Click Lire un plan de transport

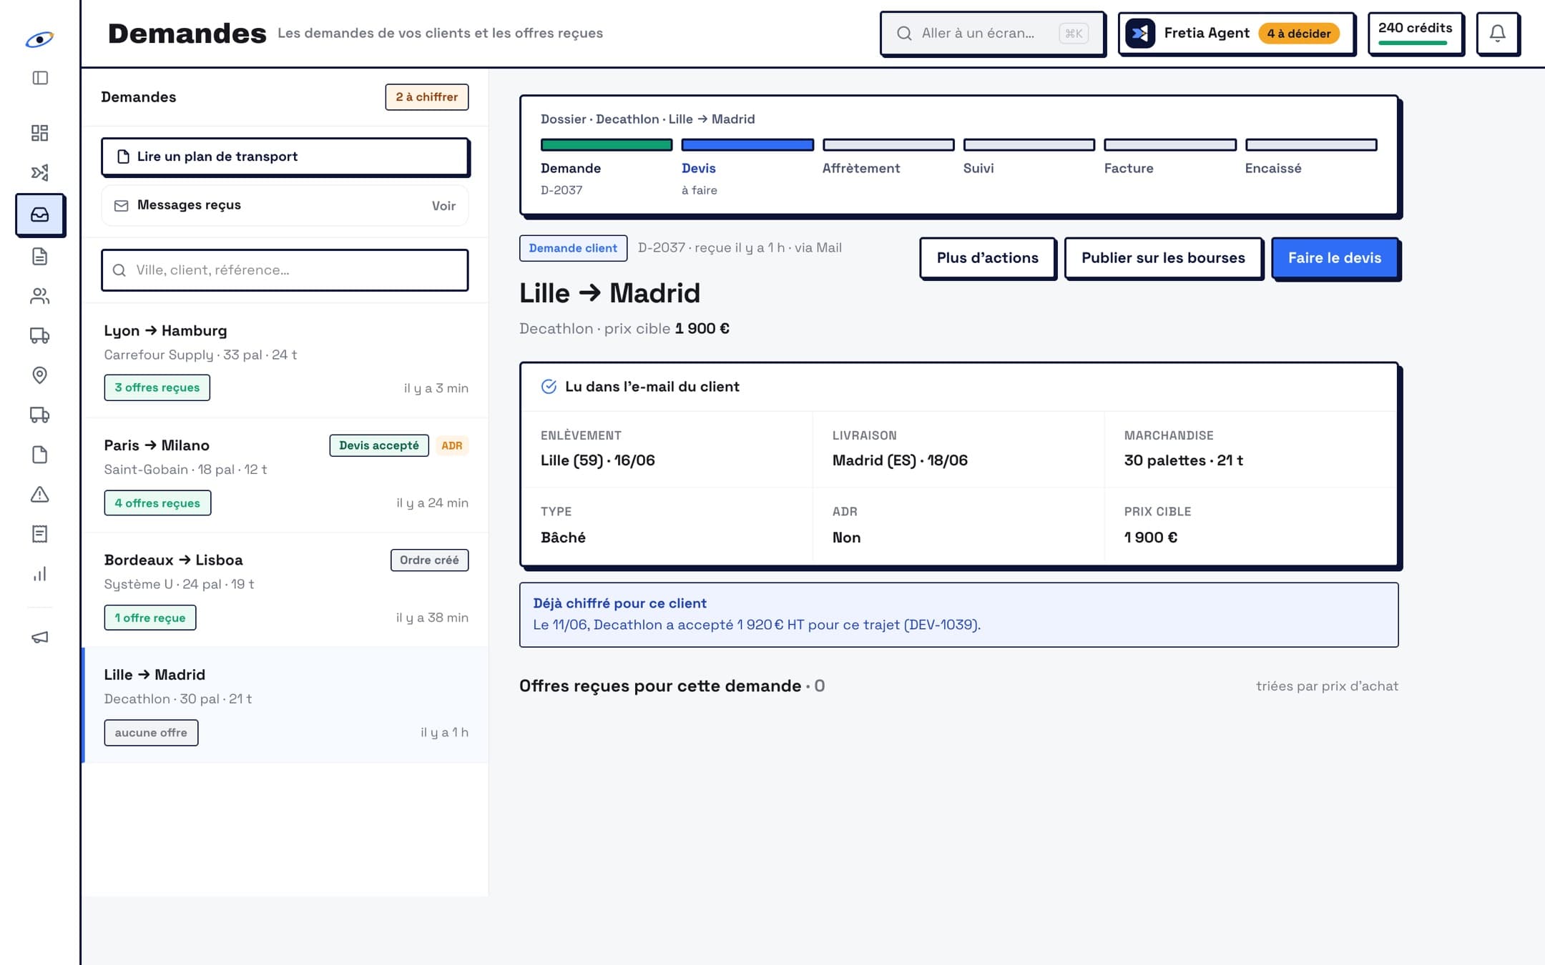tap(285, 157)
